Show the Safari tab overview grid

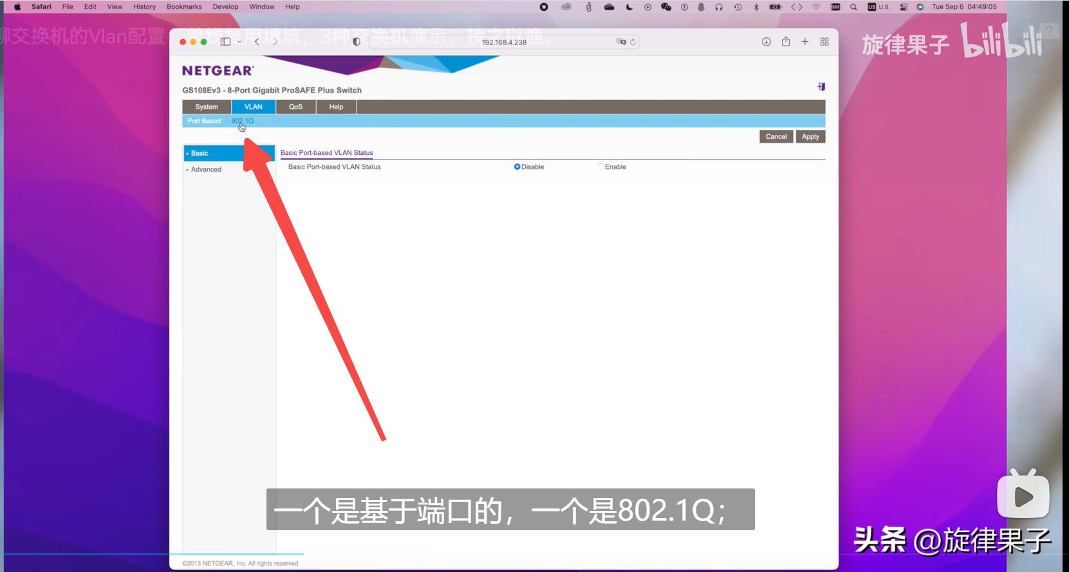pyautogui.click(x=824, y=42)
